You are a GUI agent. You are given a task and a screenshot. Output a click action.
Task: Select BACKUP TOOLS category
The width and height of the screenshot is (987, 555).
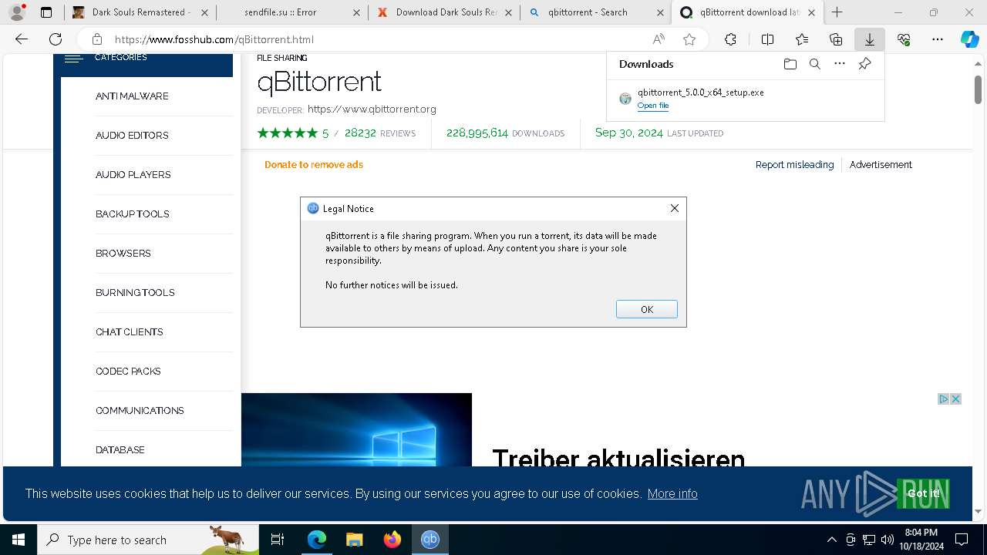133,214
